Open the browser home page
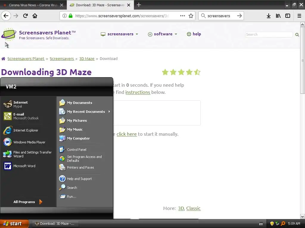 pyautogui.click(x=35, y=16)
